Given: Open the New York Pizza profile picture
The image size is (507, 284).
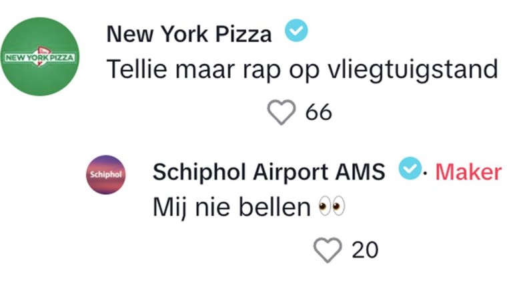Looking at the screenshot, I should (x=39, y=57).
